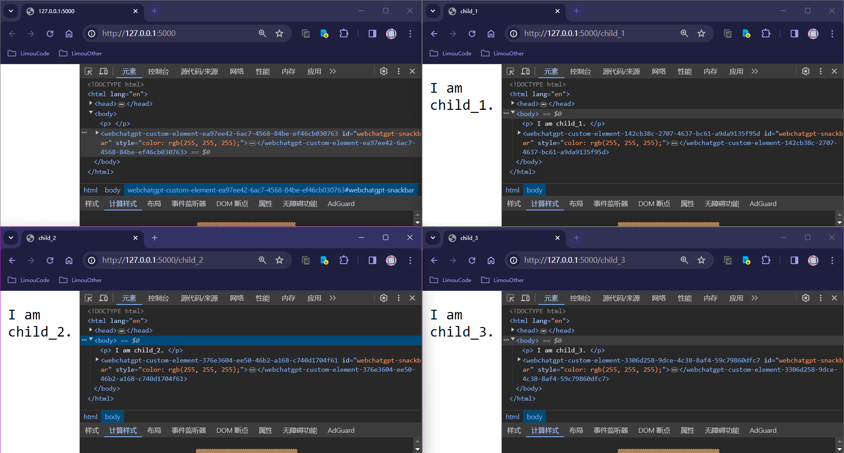Image resolution: width=844 pixels, height=453 pixels.
Task: Show more DevTools tabs in the child_2 window
Action: point(333,298)
